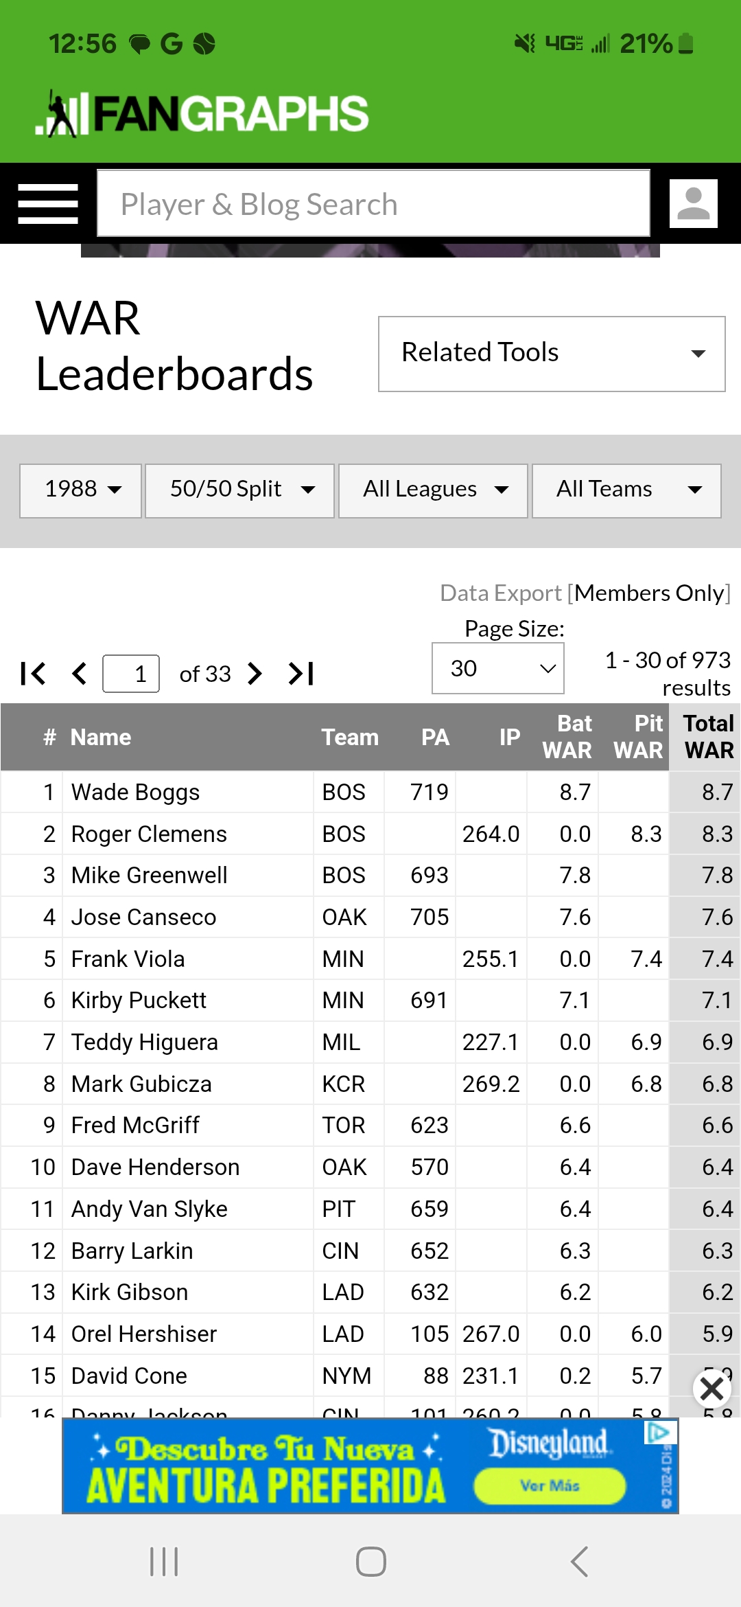The height and width of the screenshot is (1607, 741).
Task: Dismiss the ad with the X button
Action: click(x=712, y=1389)
